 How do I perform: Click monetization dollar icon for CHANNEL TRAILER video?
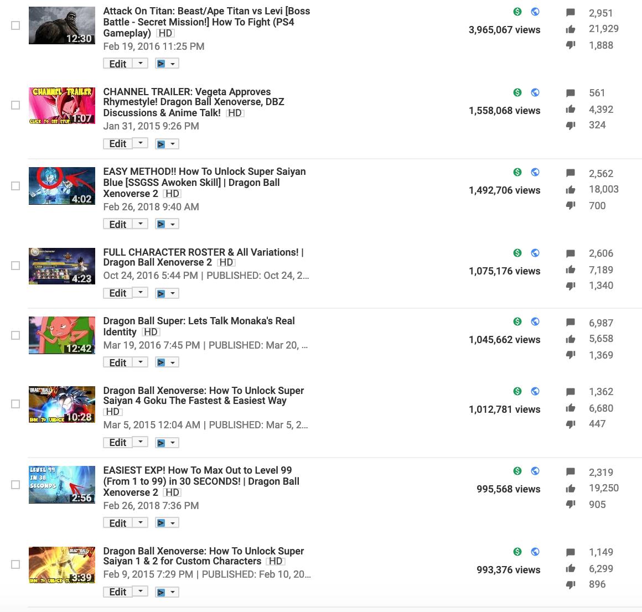[517, 92]
